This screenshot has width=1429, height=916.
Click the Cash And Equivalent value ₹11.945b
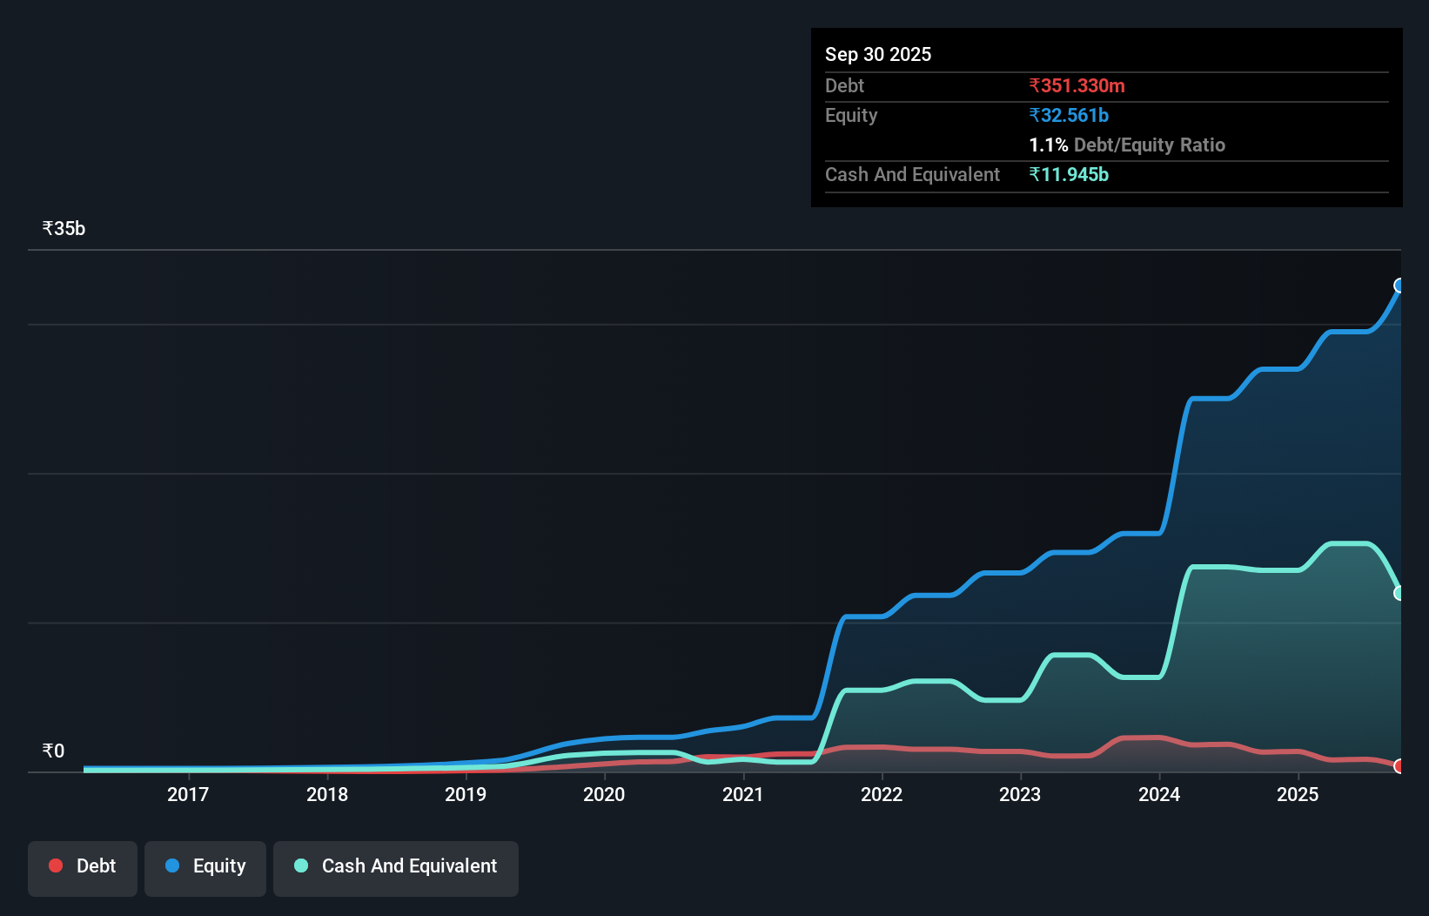pos(1070,174)
